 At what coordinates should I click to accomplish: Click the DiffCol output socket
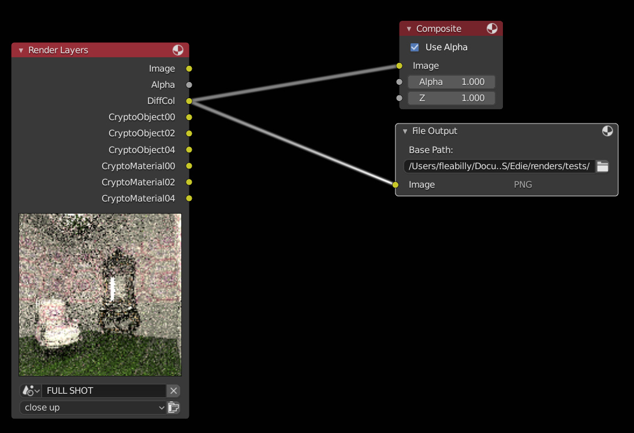189,101
